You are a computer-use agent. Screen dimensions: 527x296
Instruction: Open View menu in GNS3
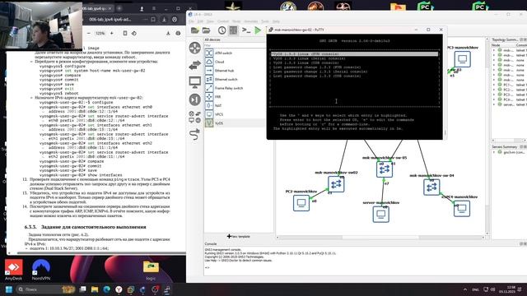[210, 21]
